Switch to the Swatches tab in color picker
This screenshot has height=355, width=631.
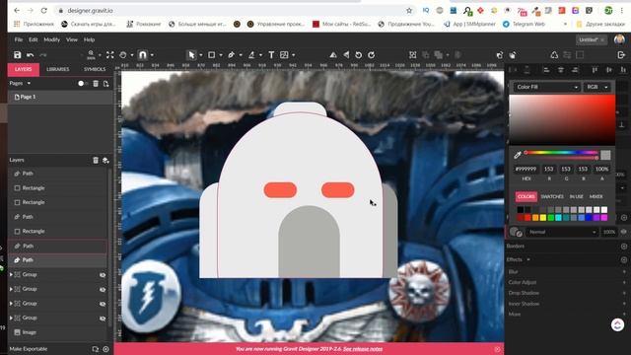pos(552,196)
